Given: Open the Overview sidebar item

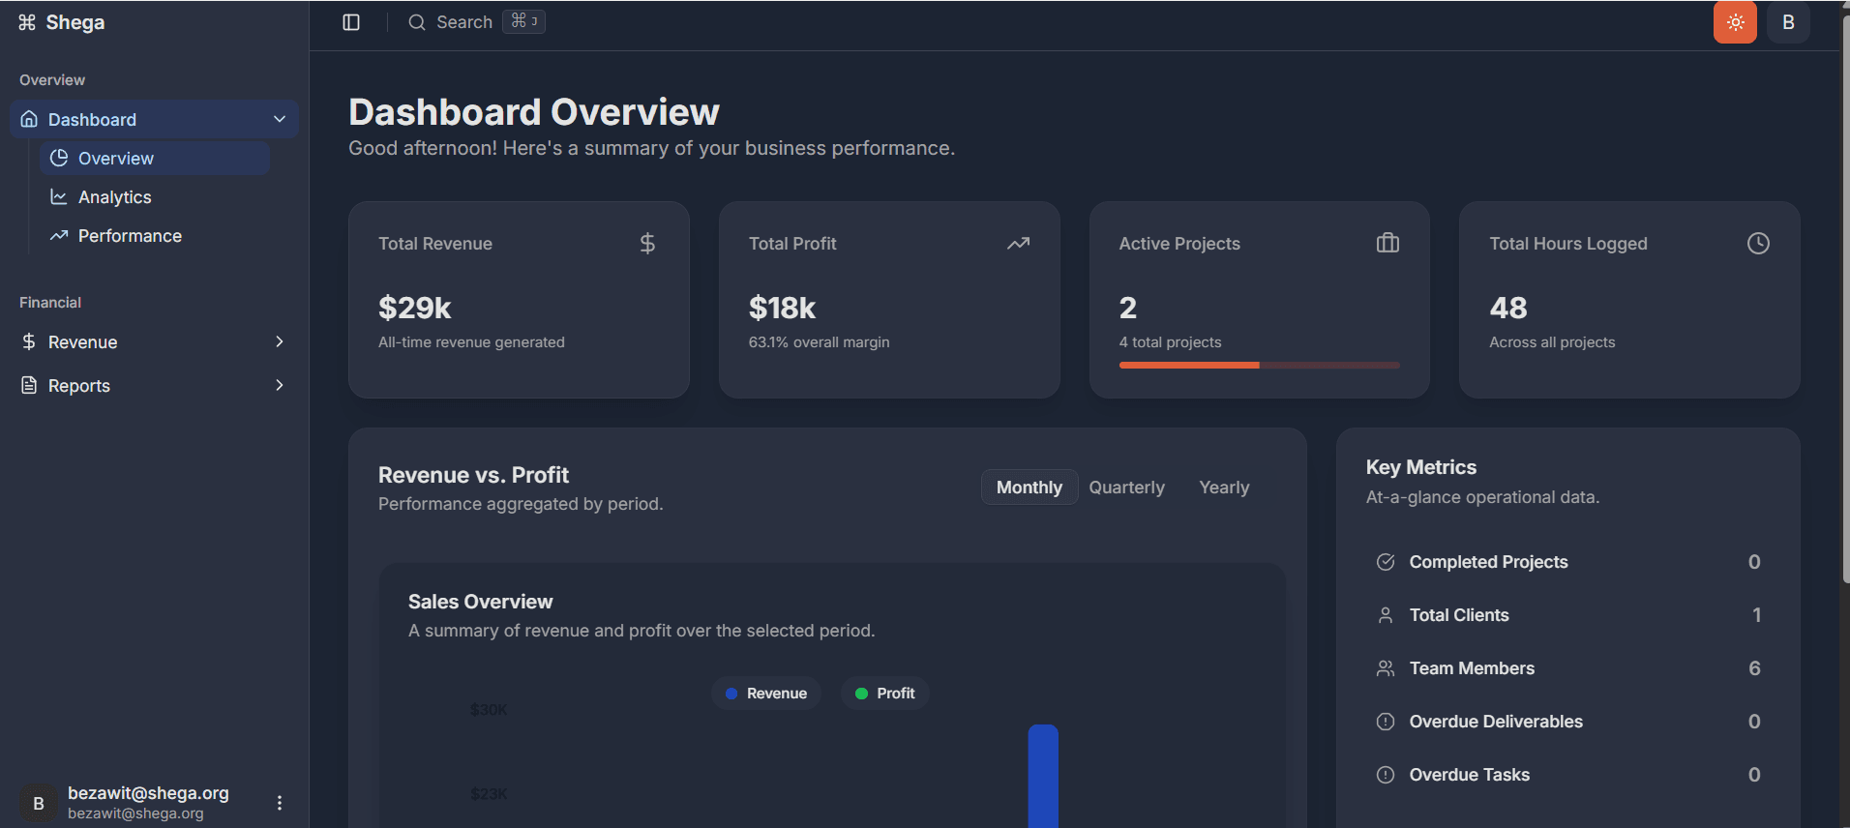Looking at the screenshot, I should [x=155, y=158].
